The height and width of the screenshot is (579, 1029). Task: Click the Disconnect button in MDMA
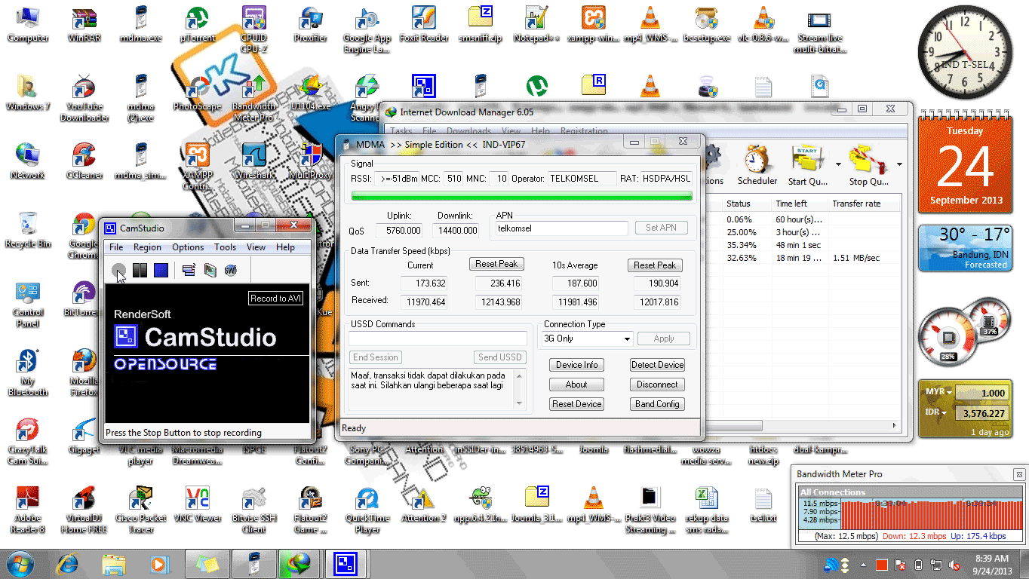[x=657, y=384]
